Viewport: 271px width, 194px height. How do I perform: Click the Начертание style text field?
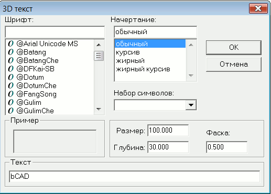pyautogui.click(x=156, y=32)
